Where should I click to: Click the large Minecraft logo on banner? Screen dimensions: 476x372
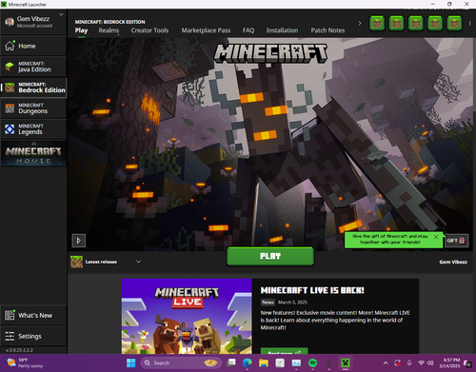click(x=270, y=52)
